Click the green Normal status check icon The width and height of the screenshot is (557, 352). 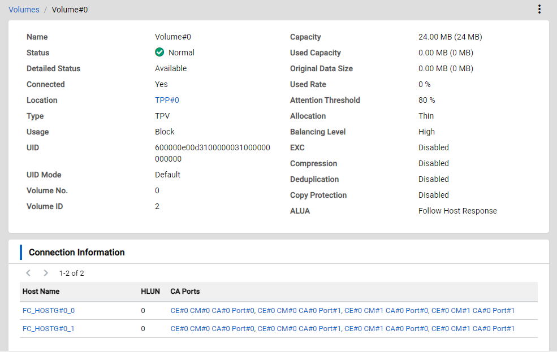159,53
